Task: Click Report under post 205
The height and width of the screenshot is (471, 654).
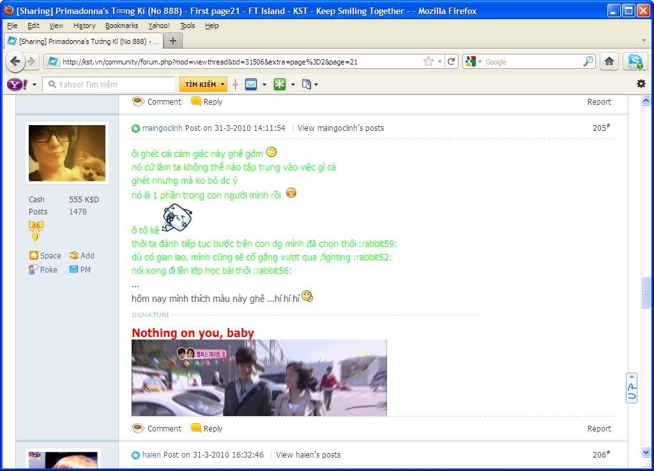Action: 599,428
